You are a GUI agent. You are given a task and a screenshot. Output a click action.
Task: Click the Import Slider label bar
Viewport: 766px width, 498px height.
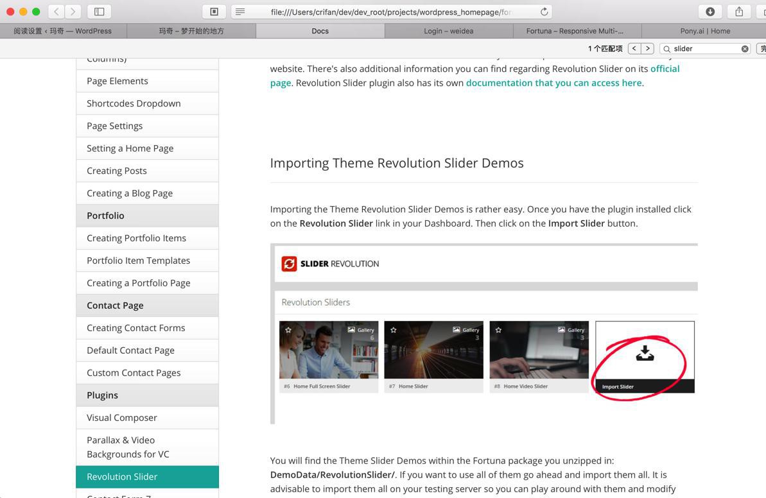[x=645, y=386]
